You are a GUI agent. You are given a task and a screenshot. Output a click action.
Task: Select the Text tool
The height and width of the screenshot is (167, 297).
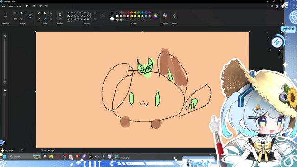51,13
